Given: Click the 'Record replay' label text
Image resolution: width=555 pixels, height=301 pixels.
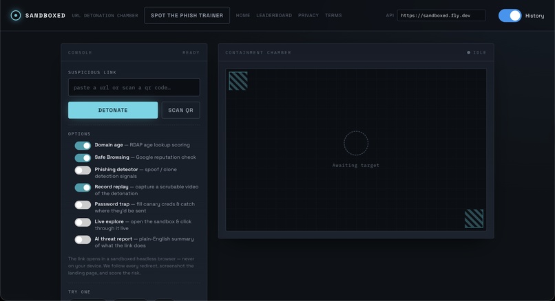Looking at the screenshot, I should coord(112,187).
